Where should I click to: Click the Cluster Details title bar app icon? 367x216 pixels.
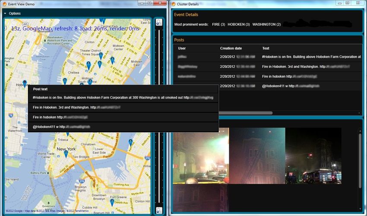click(x=174, y=4)
